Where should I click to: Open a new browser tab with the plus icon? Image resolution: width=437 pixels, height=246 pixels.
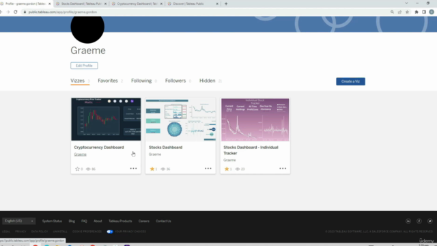226,4
